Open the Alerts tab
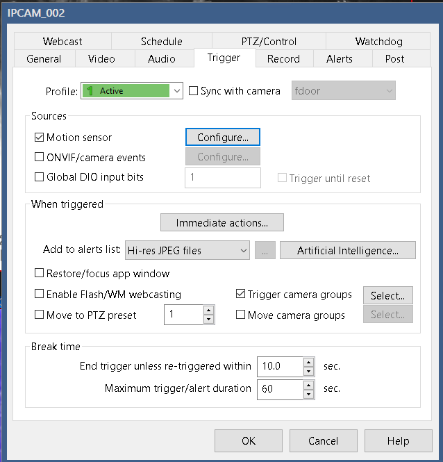Screen dimensions: 443x462 pyautogui.click(x=339, y=59)
